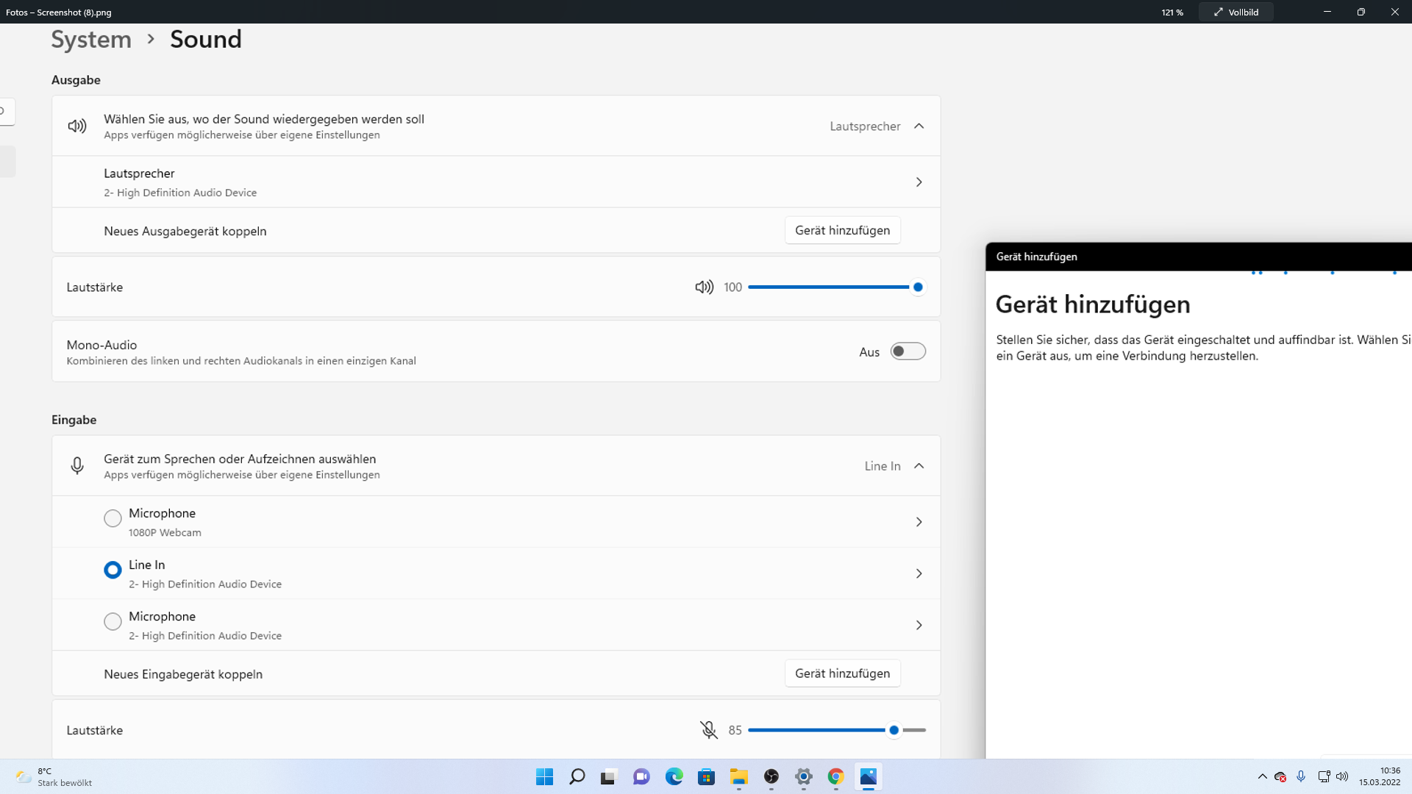
Task: Click the Vollbild fullscreen button
Action: [1236, 12]
